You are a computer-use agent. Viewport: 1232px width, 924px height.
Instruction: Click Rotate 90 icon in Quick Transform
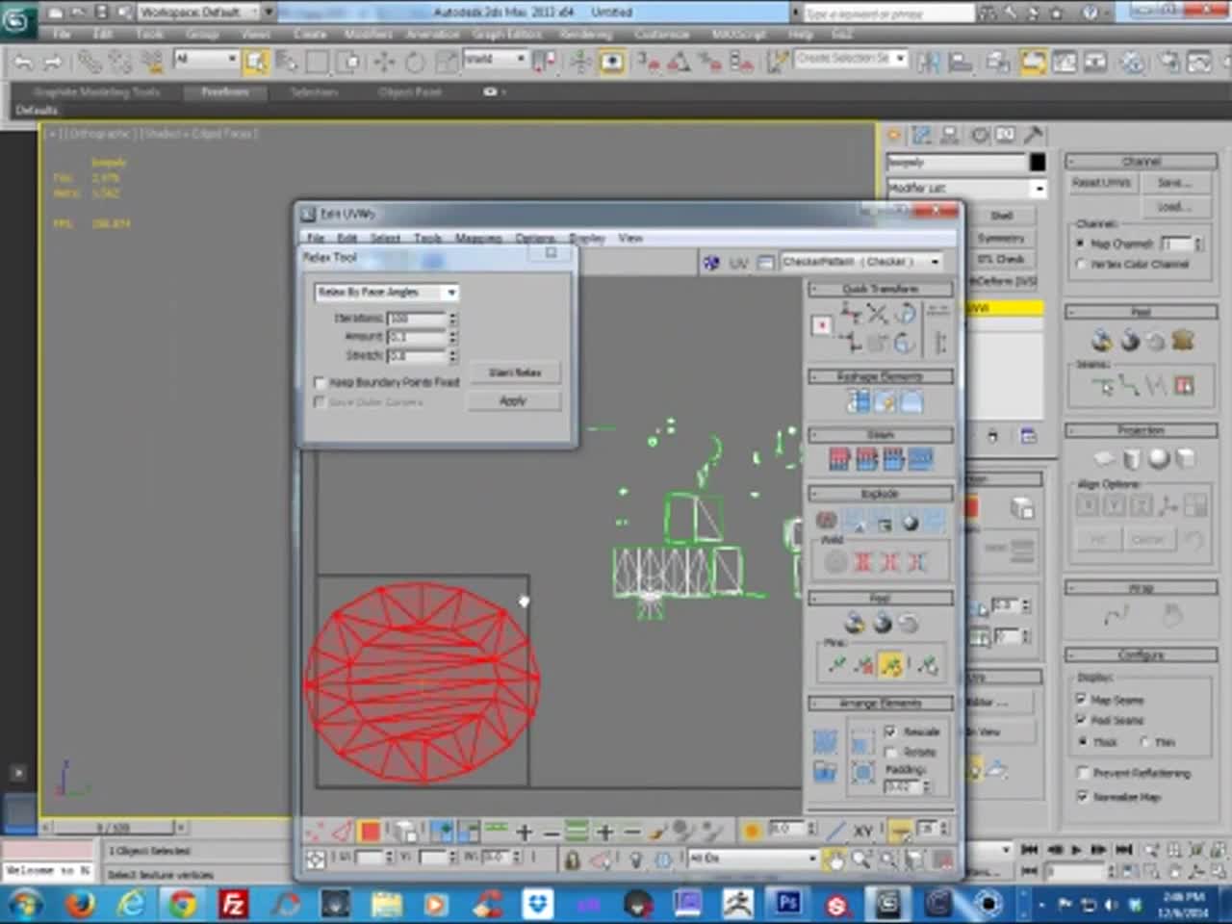[905, 313]
